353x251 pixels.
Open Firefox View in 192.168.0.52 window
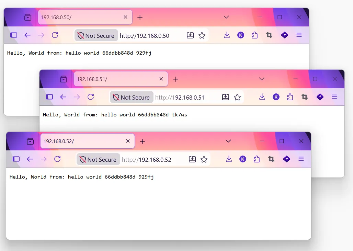[x=30, y=141]
